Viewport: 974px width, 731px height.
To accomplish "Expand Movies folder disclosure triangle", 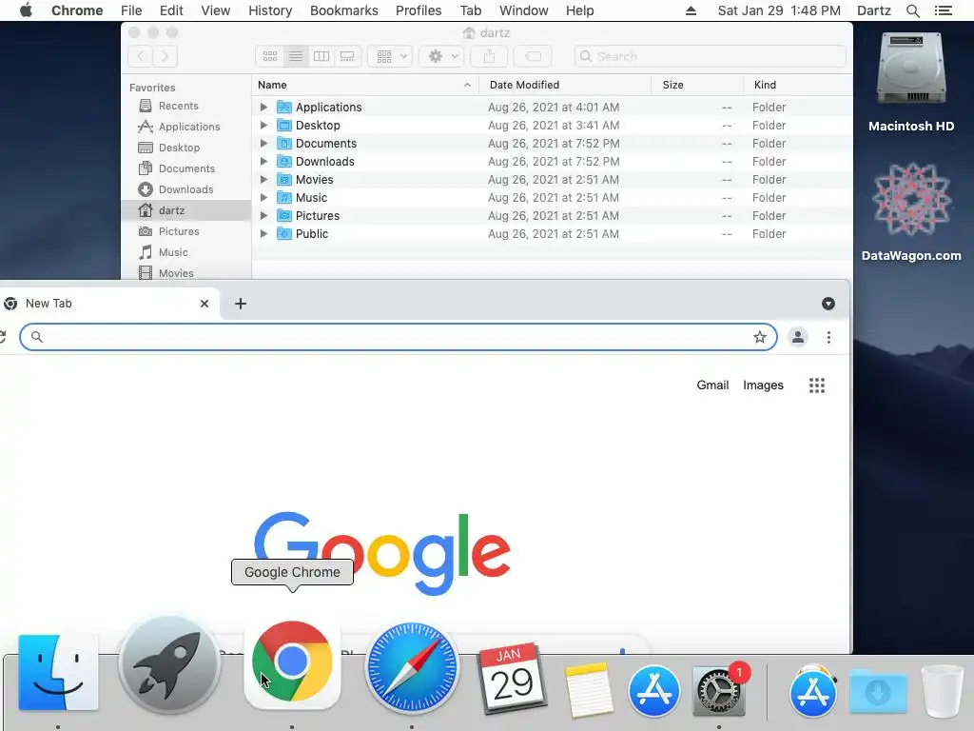I will point(263,179).
